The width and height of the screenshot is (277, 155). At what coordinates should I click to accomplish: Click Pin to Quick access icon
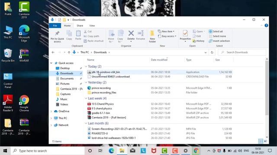tap(57, 37)
